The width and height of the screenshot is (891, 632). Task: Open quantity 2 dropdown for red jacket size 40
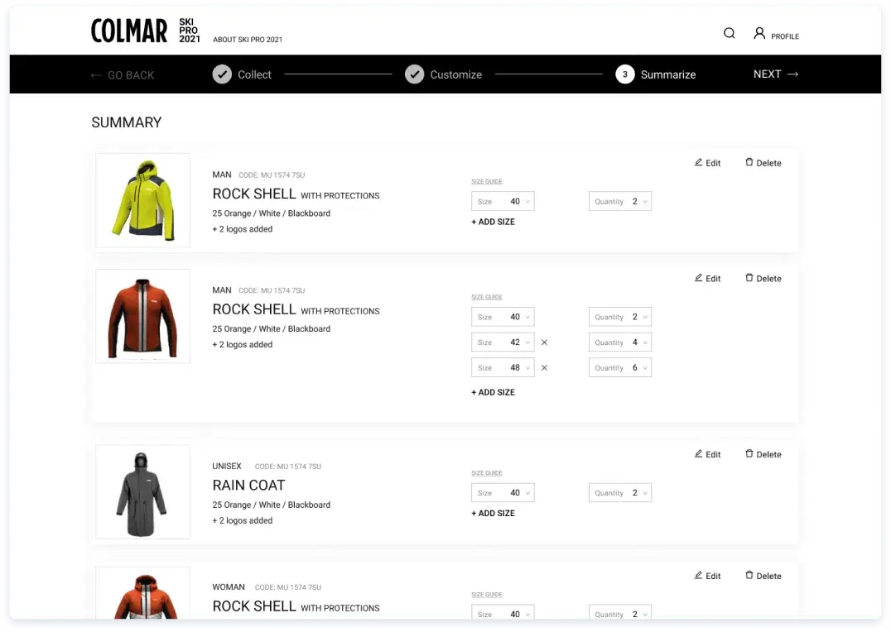pos(620,317)
